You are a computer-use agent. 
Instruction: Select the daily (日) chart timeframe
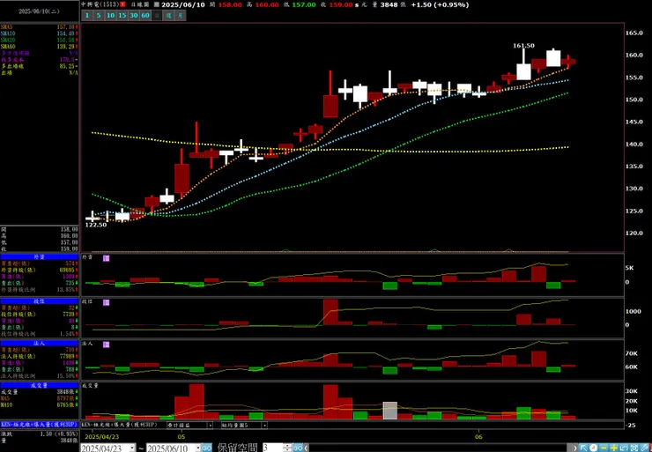point(157,15)
